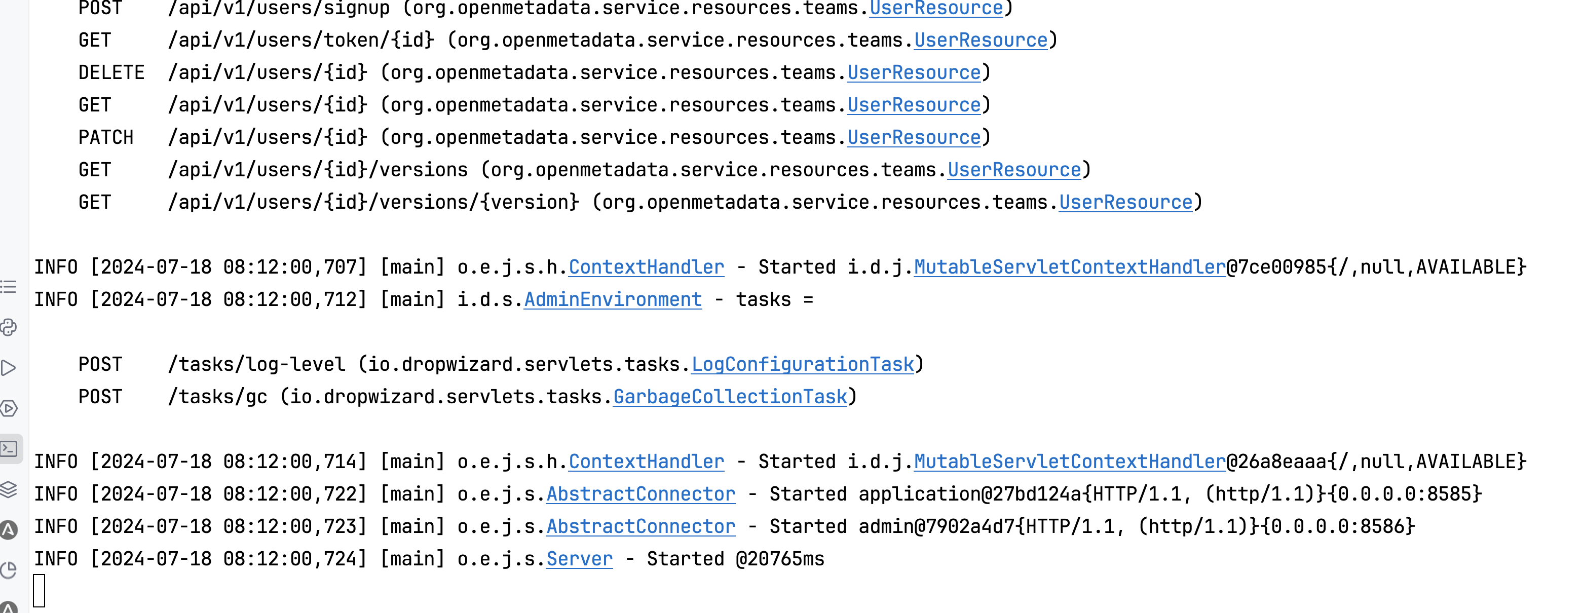The width and height of the screenshot is (1582, 613).
Task: Click the bottom round A icon in sidebar
Action: tap(9, 607)
